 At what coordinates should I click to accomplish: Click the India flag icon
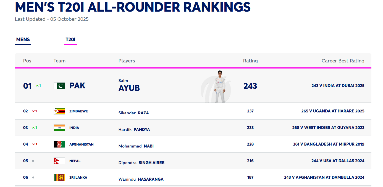click(59, 128)
